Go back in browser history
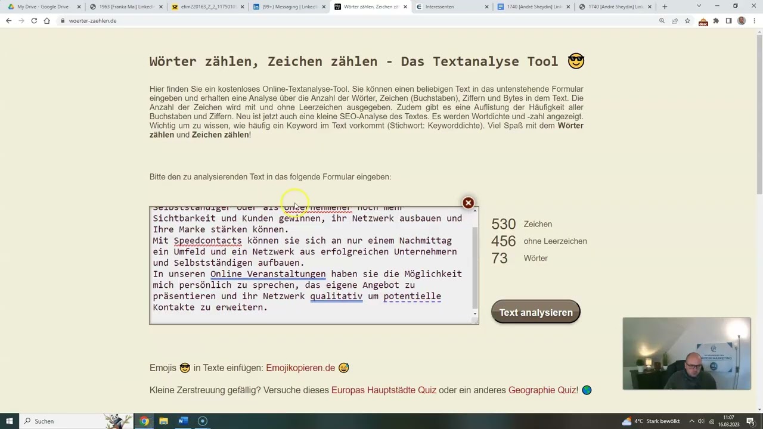The width and height of the screenshot is (763, 429). click(8, 20)
